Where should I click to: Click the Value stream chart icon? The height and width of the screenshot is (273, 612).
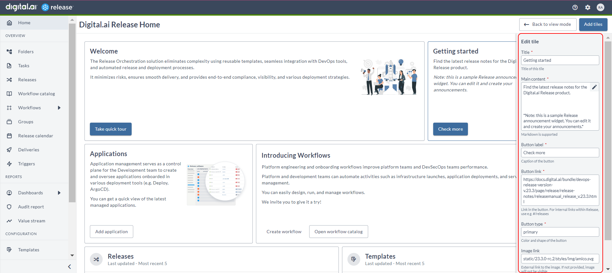click(10, 221)
